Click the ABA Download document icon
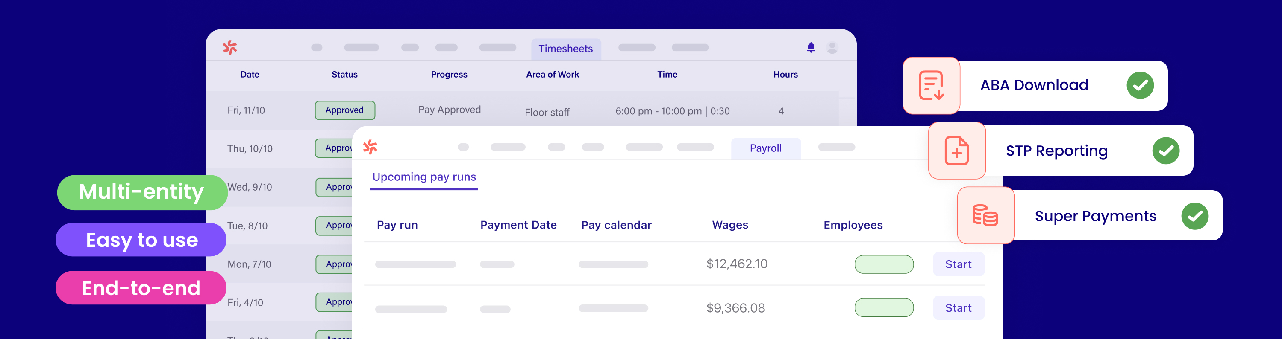 coord(931,85)
